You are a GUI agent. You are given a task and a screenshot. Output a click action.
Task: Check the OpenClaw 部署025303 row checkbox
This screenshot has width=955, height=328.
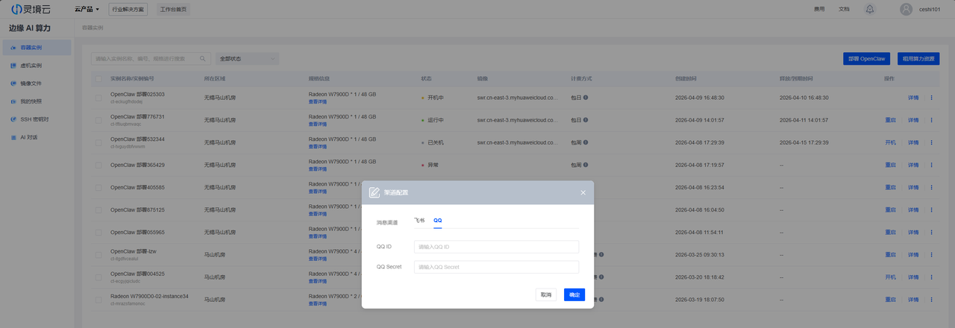[98, 98]
